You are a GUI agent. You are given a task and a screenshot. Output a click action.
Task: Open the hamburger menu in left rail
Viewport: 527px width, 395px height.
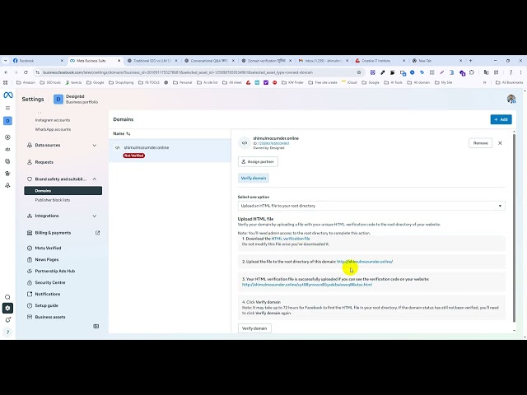(x=7, y=108)
